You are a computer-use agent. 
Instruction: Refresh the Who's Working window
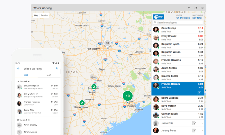pyautogui.click(x=195, y=8)
